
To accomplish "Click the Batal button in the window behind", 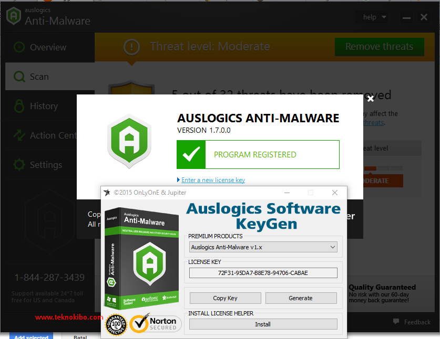I will [80, 336].
